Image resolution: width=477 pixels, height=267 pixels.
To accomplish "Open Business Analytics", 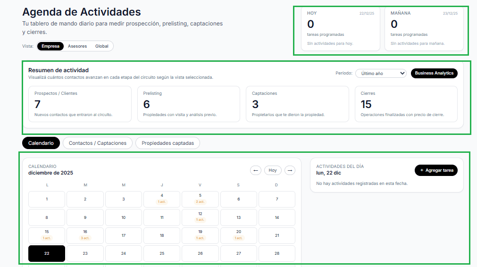I will tap(434, 73).
